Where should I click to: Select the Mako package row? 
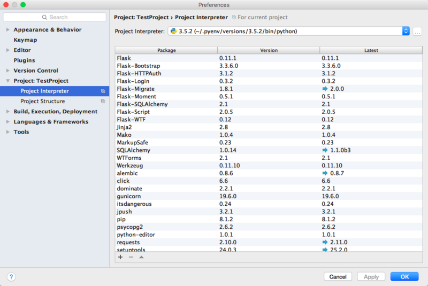tap(269, 135)
